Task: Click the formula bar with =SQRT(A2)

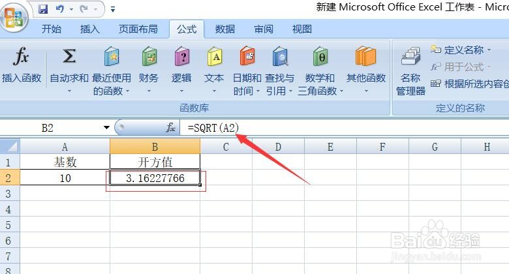Action: click(x=345, y=128)
